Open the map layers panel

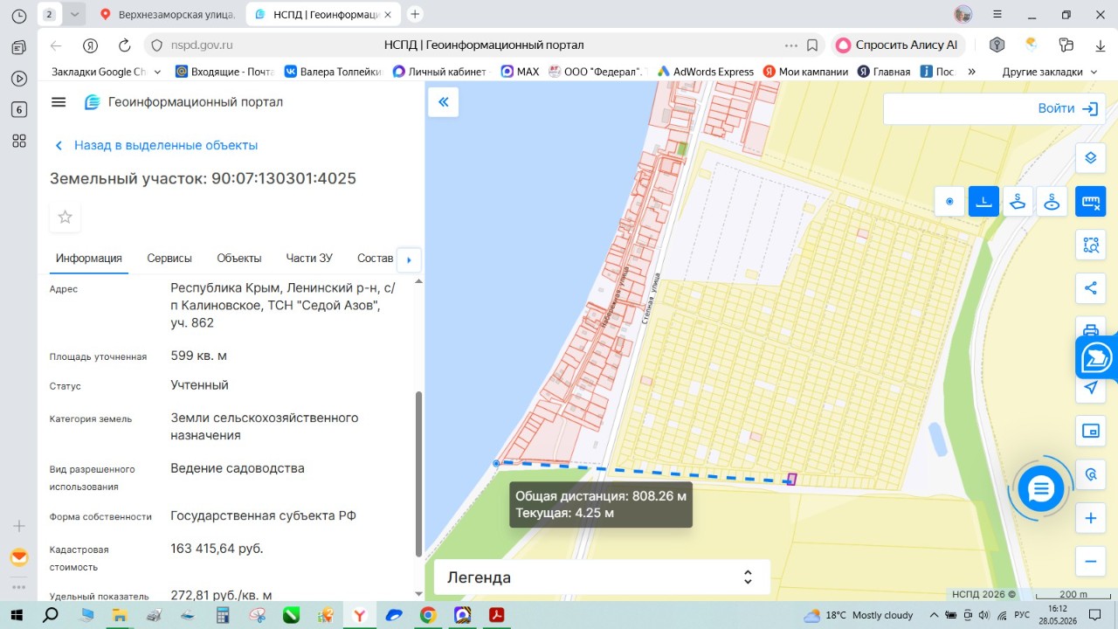[1090, 158]
